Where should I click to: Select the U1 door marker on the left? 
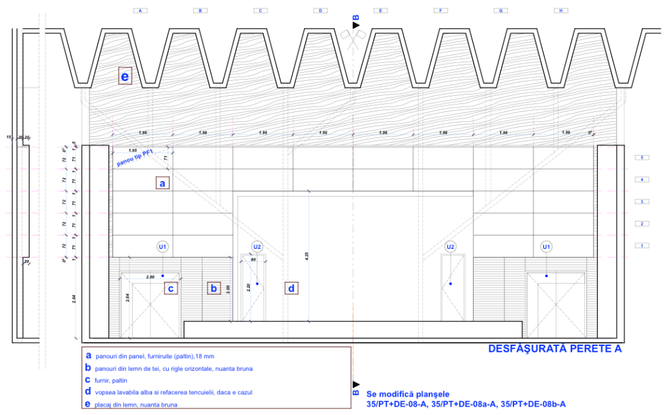163,247
